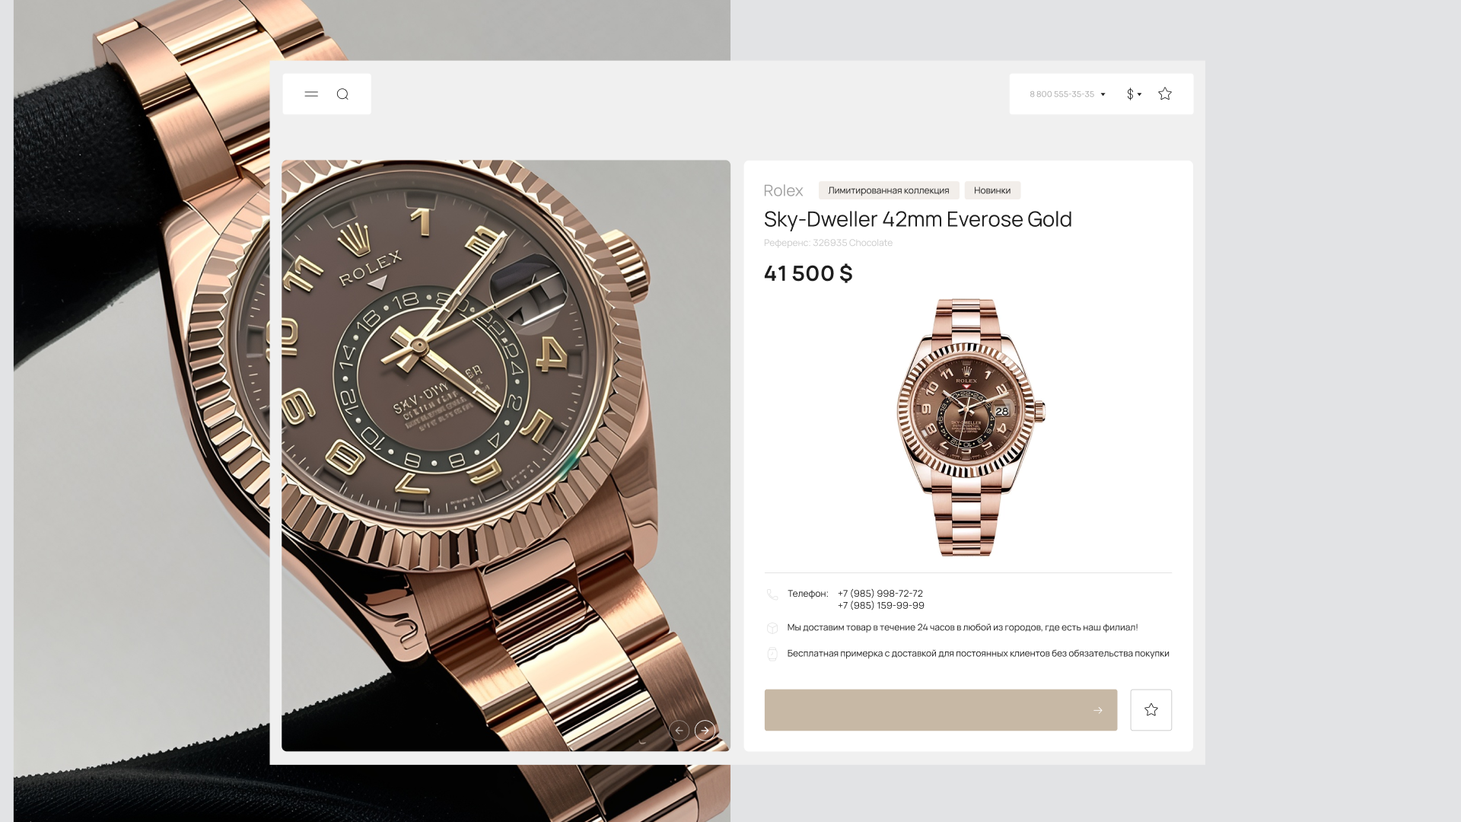Click the small Sky-Dweller product thumbnail
Viewport: 1461px width, 822px height.
[970, 427]
